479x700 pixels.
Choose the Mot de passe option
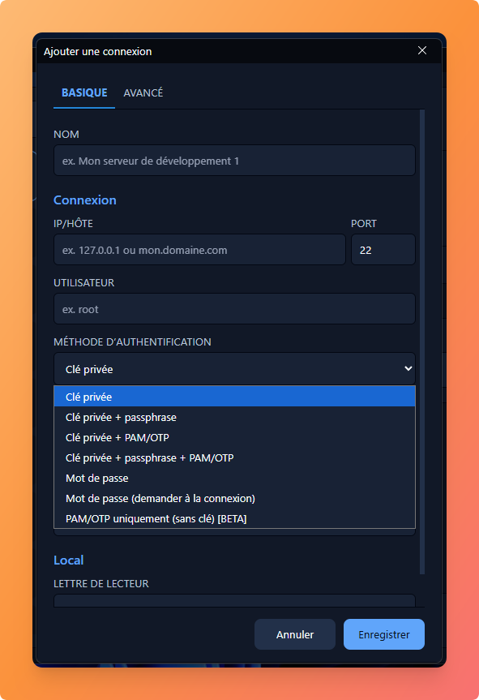234,478
